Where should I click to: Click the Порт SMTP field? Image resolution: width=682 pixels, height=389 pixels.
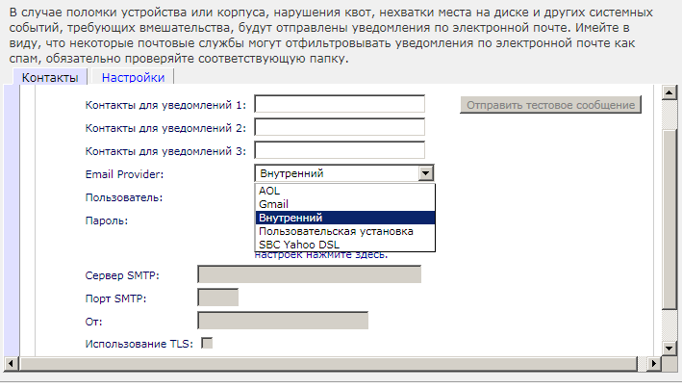click(x=217, y=298)
